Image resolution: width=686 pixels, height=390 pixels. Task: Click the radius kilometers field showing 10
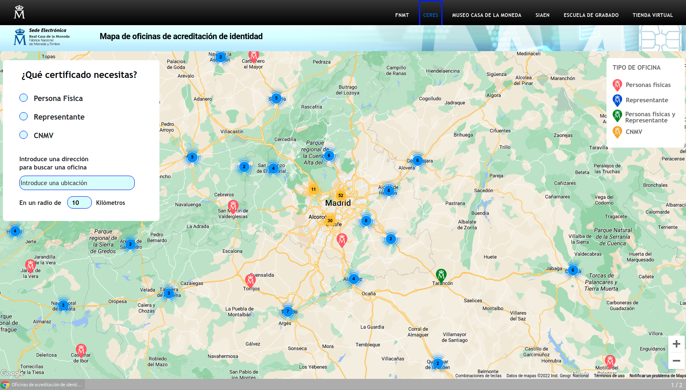[x=80, y=202]
